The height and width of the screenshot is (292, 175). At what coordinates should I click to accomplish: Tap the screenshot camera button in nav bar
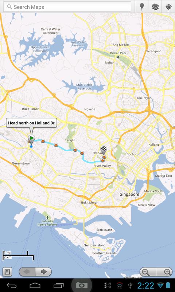pos(82,285)
